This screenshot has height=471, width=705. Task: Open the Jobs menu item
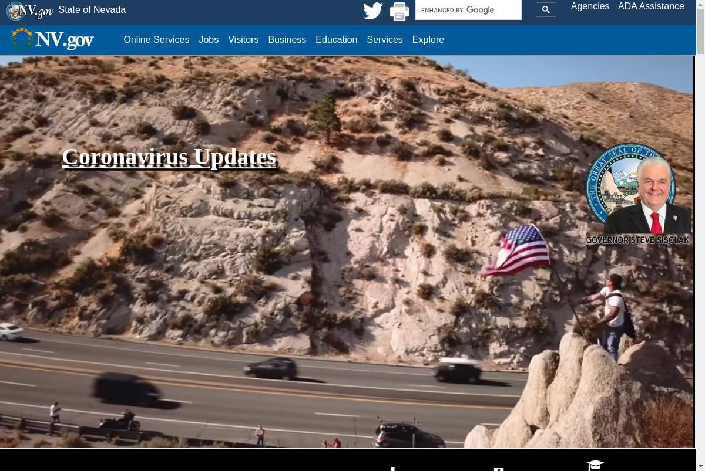click(209, 40)
